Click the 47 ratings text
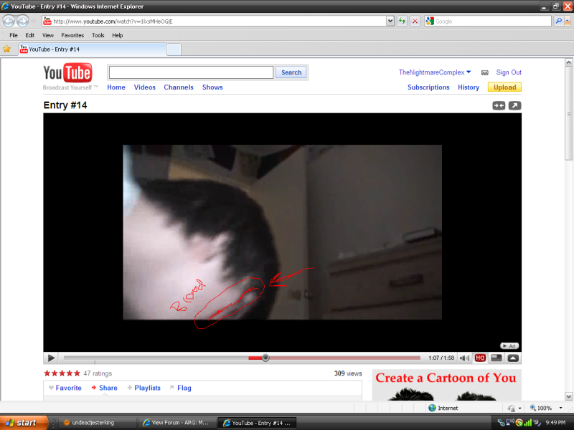The width and height of the screenshot is (574, 430). coord(98,373)
